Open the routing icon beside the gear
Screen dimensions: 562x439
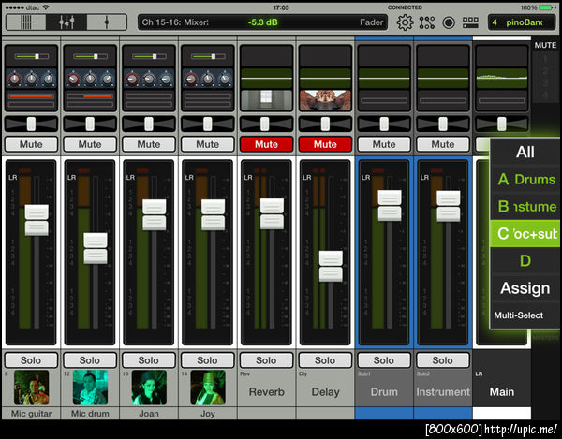coord(427,22)
